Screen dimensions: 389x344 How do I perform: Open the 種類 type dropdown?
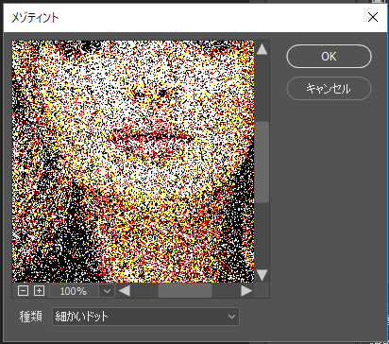[145, 317]
